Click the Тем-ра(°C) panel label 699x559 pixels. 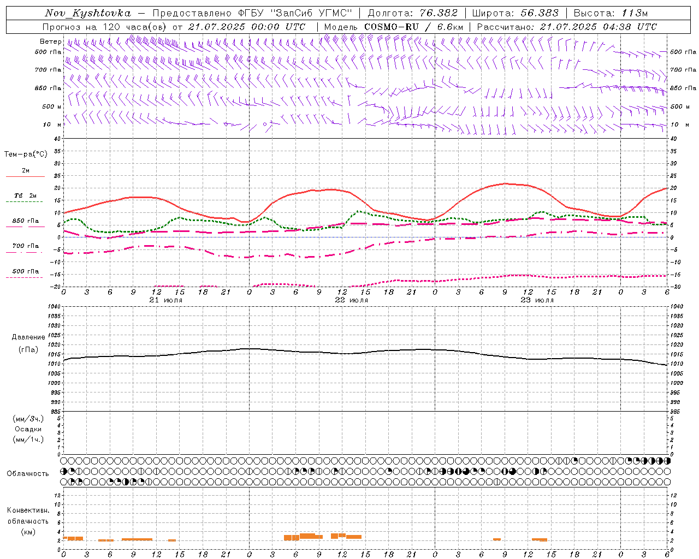[26, 154]
